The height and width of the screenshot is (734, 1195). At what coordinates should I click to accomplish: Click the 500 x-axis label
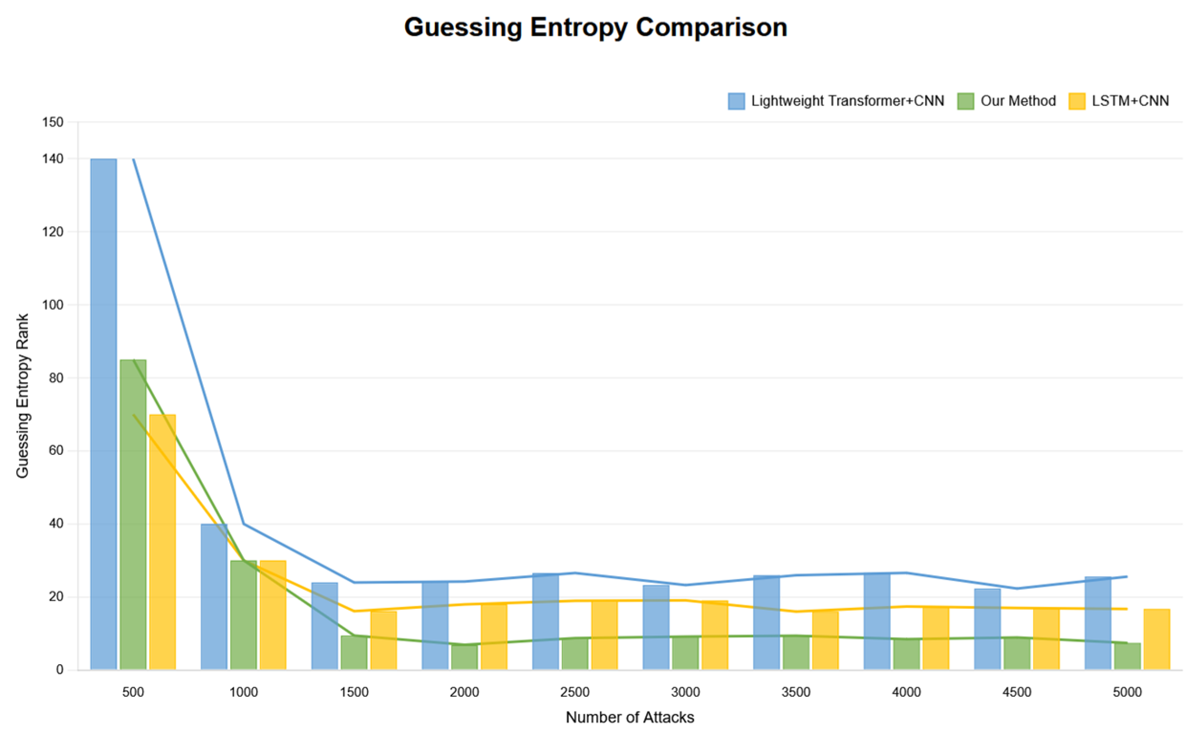[133, 692]
